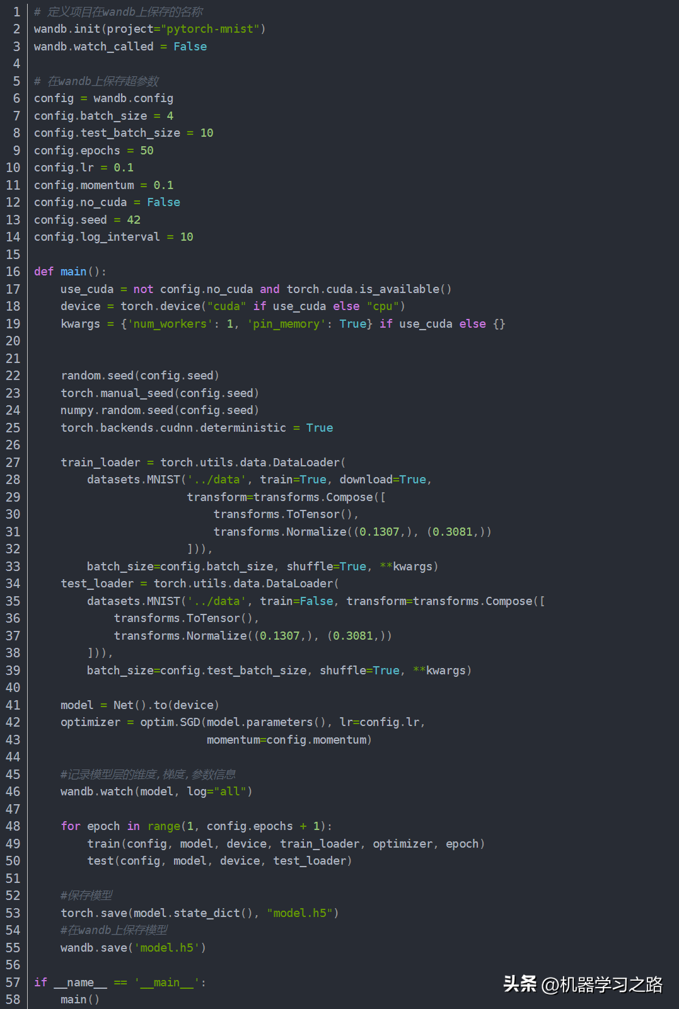This screenshot has width=679, height=1009.
Task: Click line number 48 in gutter
Action: pos(13,826)
